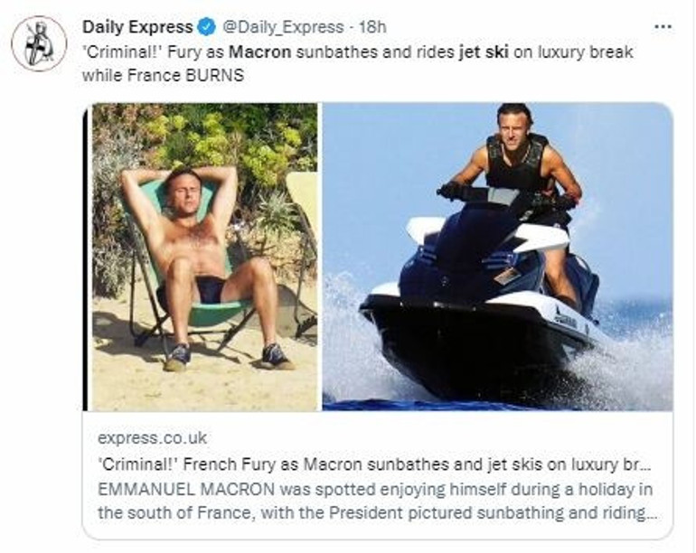
Task: Open the jet ski photo on the right
Action: pos(497,257)
